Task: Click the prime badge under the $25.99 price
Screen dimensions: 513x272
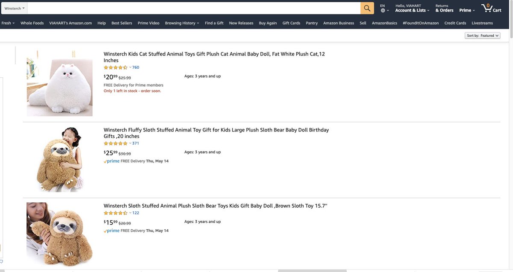Action: coord(112,161)
